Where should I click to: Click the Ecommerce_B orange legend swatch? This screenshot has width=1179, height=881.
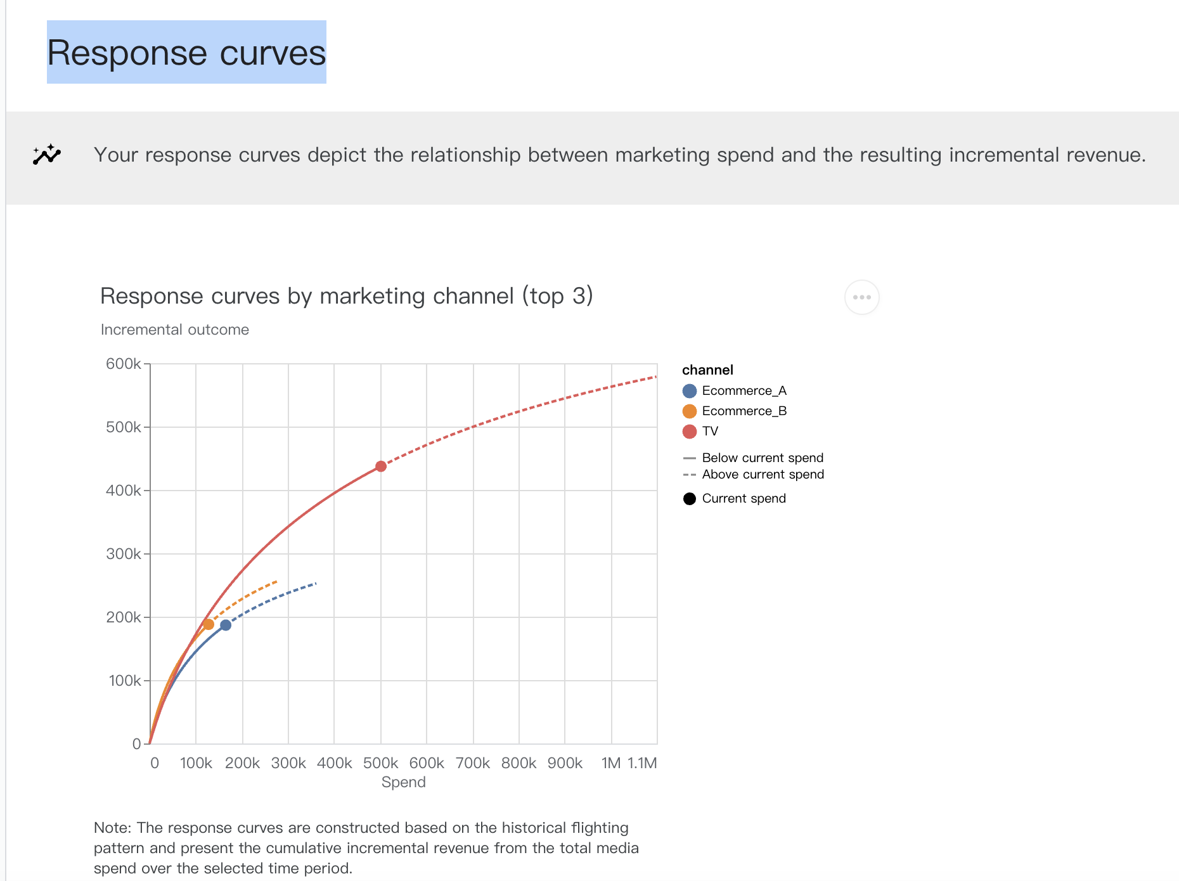(690, 411)
